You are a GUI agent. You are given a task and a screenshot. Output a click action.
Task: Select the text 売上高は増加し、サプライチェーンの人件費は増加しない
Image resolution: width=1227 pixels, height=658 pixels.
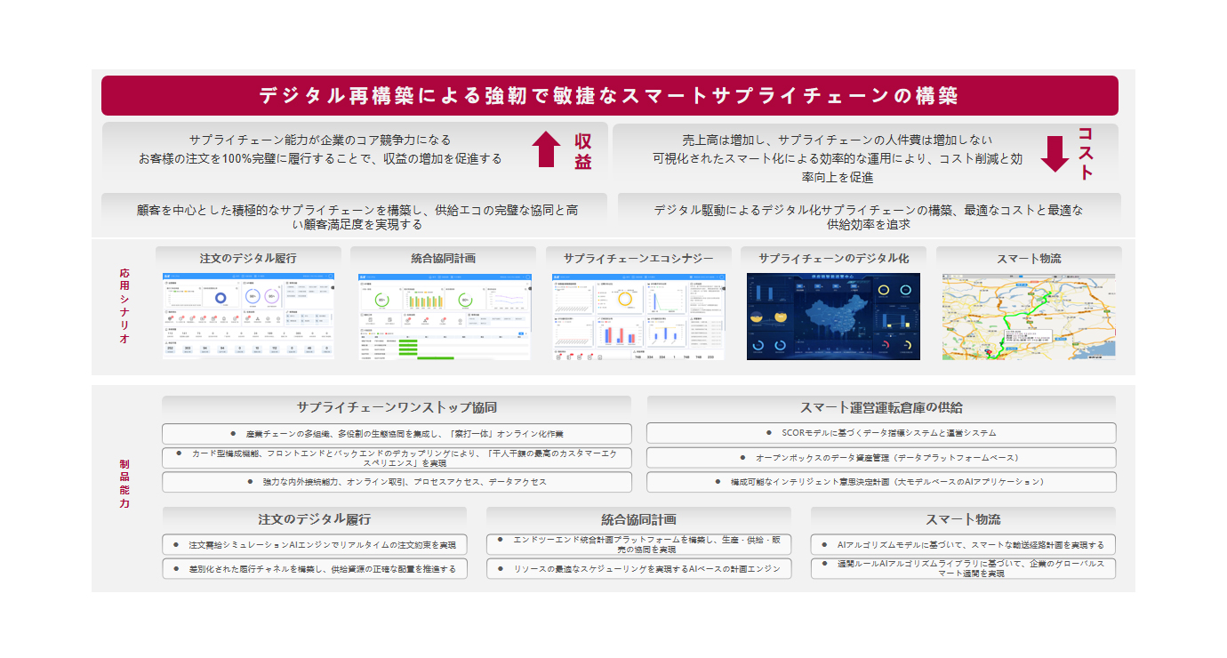[837, 140]
